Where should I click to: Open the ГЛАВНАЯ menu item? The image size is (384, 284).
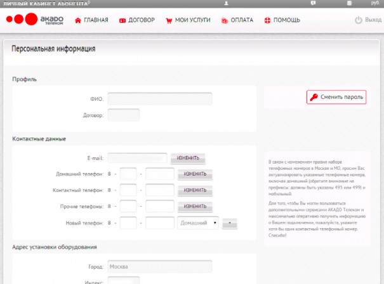(91, 20)
